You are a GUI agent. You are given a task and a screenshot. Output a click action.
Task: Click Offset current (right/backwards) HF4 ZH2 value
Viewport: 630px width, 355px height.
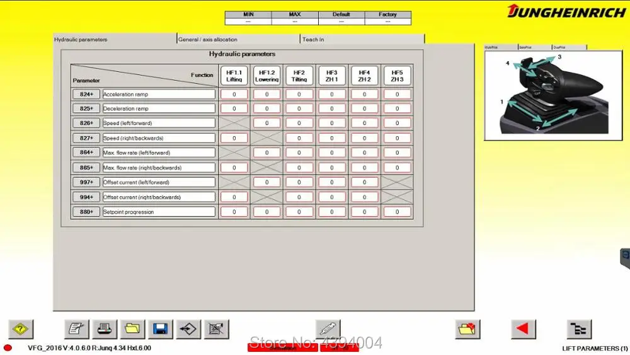[x=364, y=197]
